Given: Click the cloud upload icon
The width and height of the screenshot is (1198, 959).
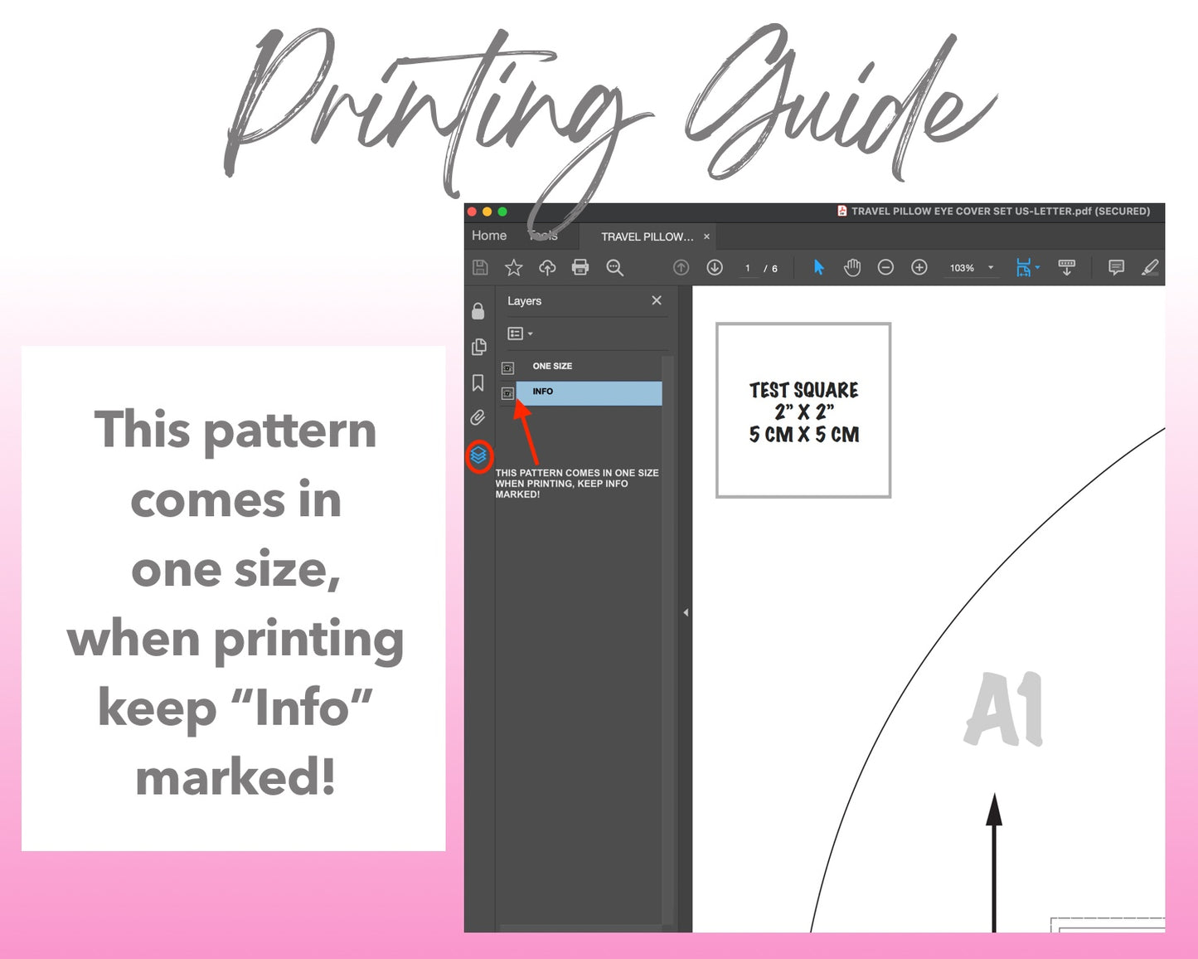Looking at the screenshot, I should point(547,267).
